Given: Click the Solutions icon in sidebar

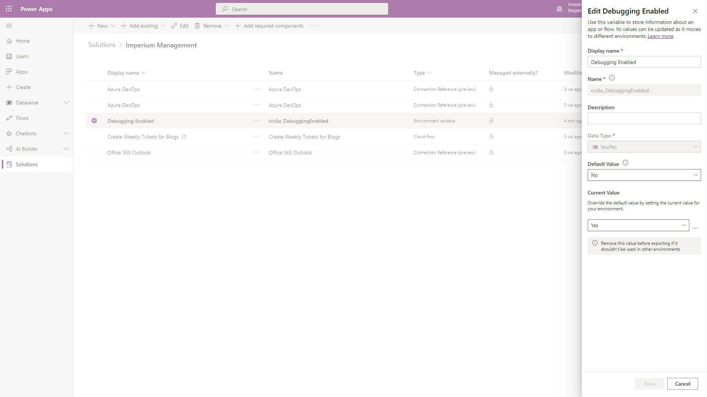Looking at the screenshot, I should tap(9, 164).
